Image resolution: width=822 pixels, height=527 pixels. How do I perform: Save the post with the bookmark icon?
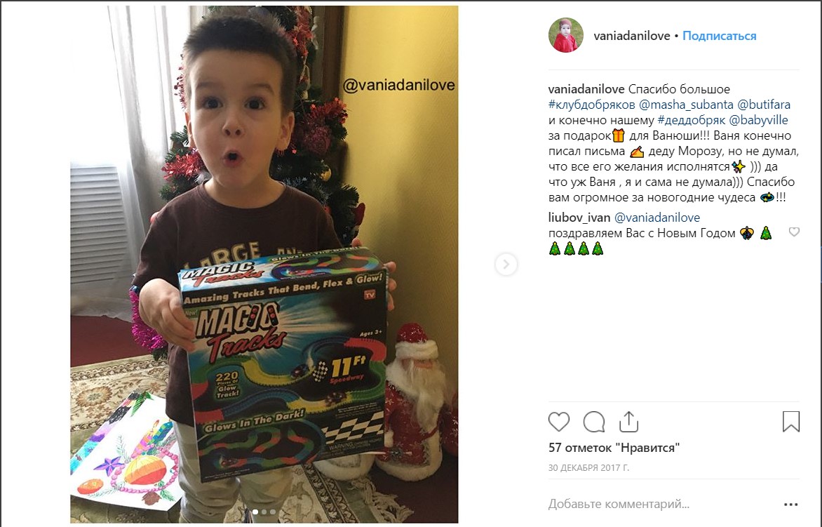pos(791,422)
